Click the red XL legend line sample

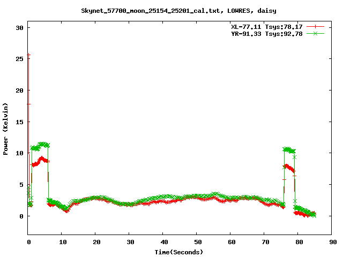pos(315,27)
